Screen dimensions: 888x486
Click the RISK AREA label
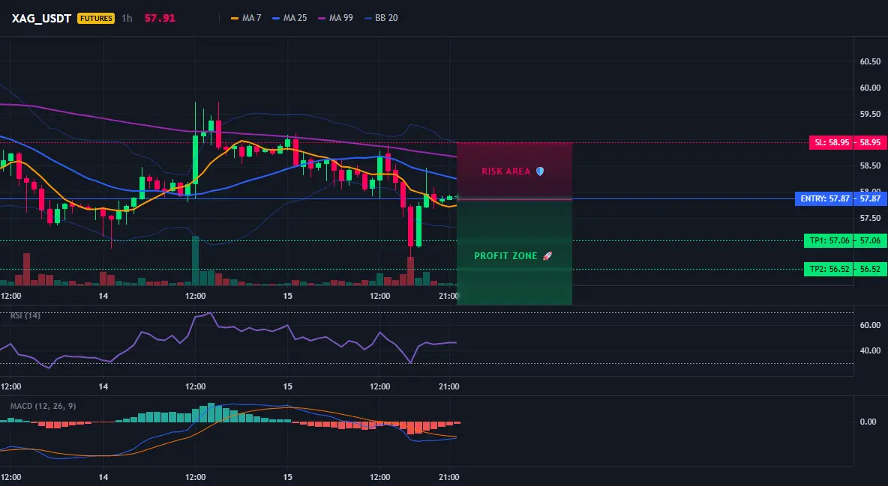click(505, 171)
